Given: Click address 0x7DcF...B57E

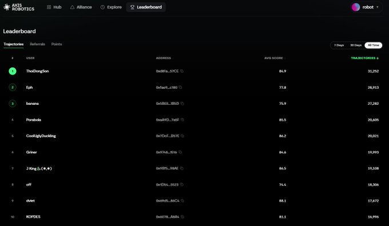Looking at the screenshot, I should pyautogui.click(x=168, y=136).
